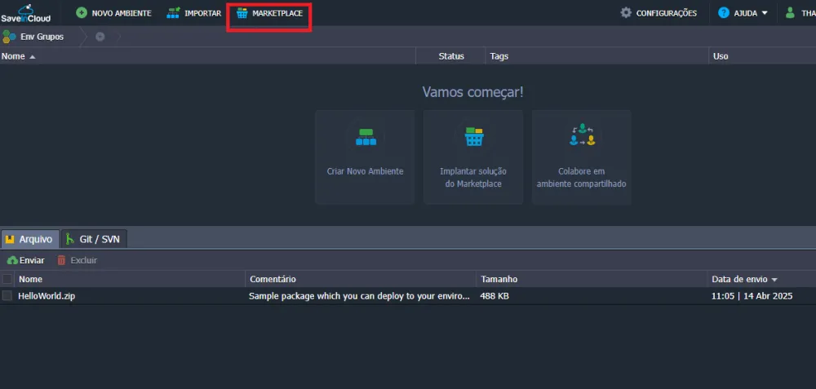Click the user account icon
The width and height of the screenshot is (816, 389).
point(790,13)
